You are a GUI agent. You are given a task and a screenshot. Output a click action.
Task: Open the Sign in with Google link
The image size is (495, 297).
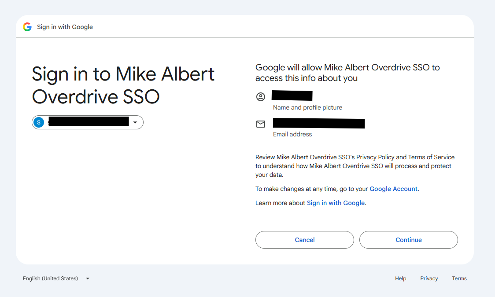pos(336,203)
